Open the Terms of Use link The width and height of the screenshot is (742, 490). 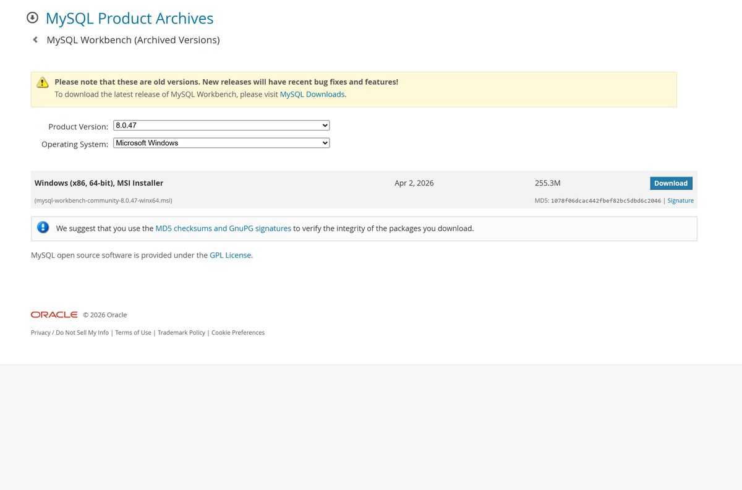(x=133, y=332)
